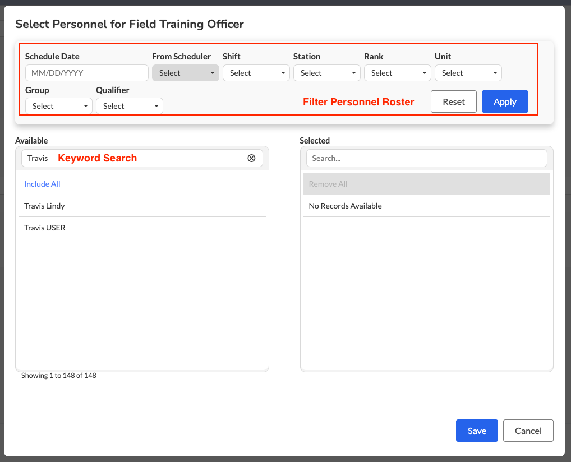
Task: Reset the personnel roster filters
Action: coord(453,101)
